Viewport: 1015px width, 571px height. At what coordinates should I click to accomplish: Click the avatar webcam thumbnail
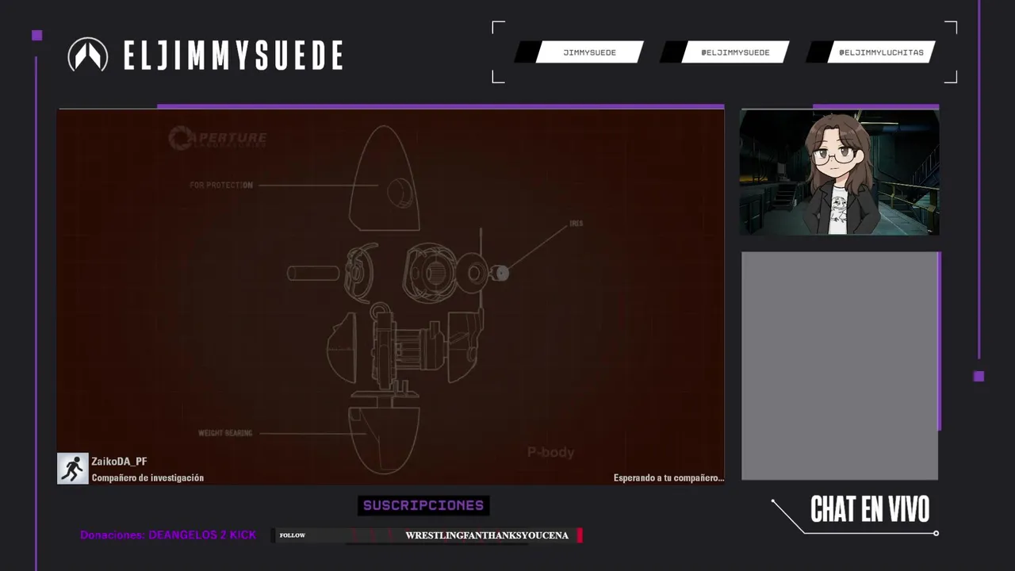[839, 172]
